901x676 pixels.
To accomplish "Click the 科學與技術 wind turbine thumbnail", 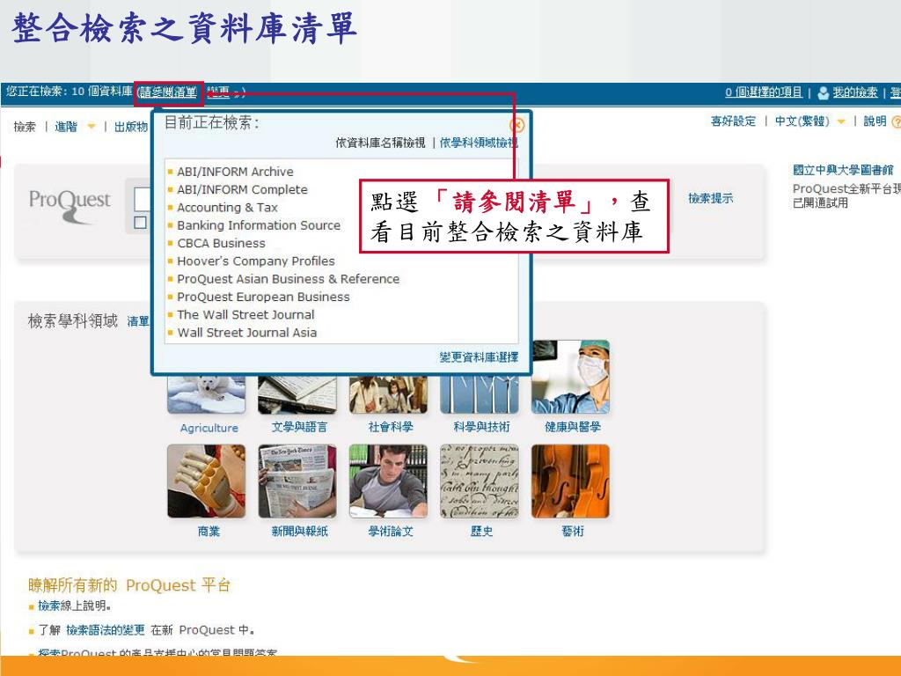I will pyautogui.click(x=480, y=394).
